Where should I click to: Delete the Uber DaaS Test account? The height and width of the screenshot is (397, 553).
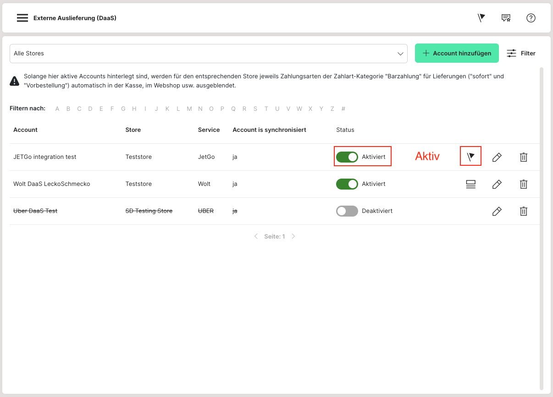pos(524,211)
